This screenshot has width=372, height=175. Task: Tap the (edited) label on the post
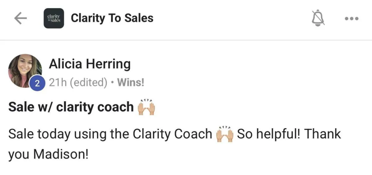point(88,83)
